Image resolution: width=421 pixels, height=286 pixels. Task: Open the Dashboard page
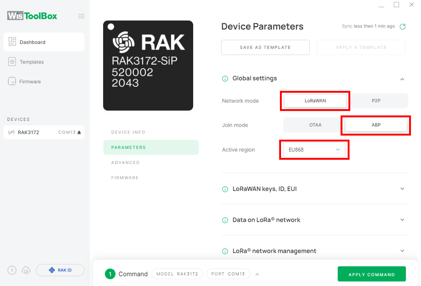click(x=44, y=42)
